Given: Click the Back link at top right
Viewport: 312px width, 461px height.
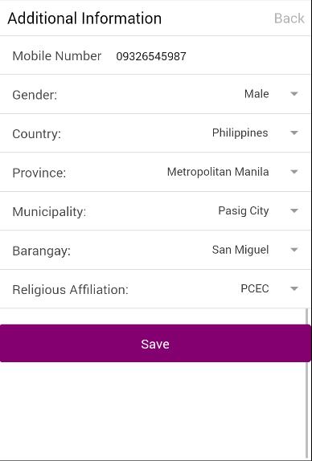Looking at the screenshot, I should pyautogui.click(x=289, y=18).
